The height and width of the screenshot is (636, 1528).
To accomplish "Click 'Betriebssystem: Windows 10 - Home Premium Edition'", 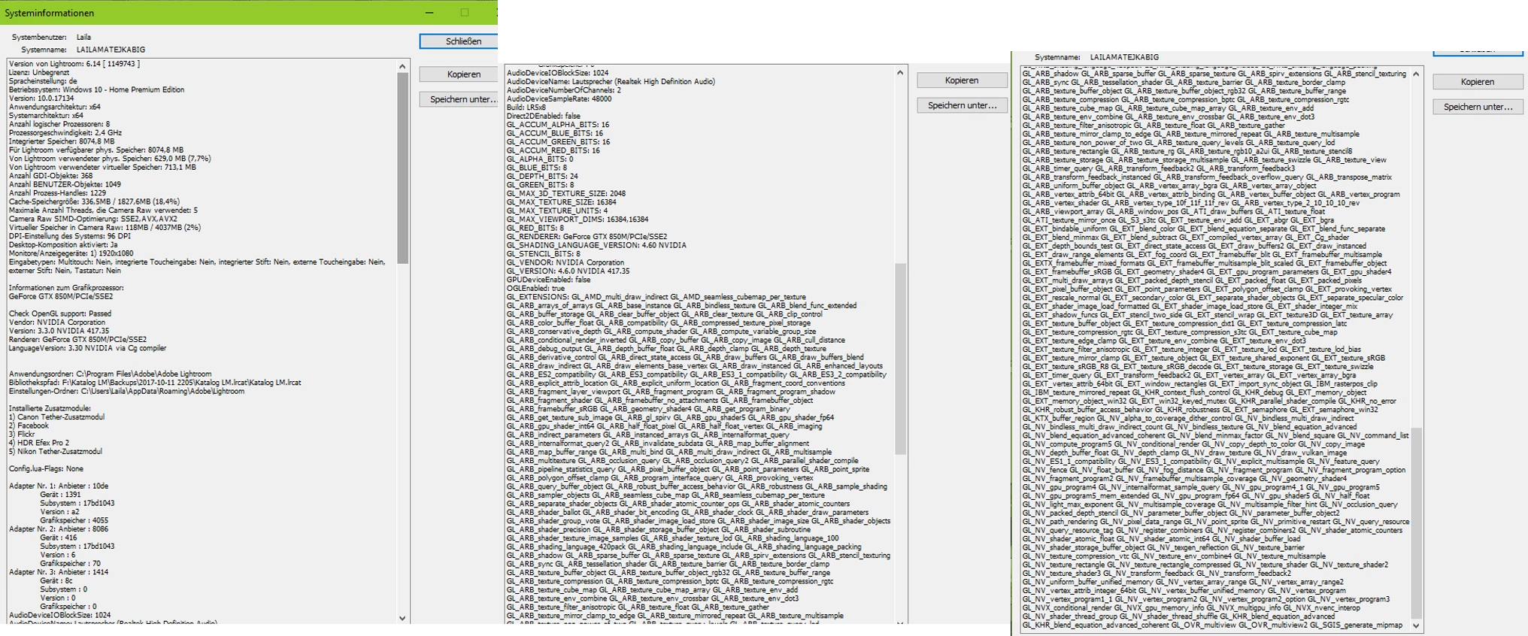I will pyautogui.click(x=96, y=89).
